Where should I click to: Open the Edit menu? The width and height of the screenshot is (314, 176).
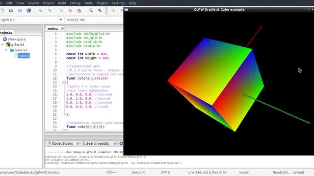[x=9, y=3]
